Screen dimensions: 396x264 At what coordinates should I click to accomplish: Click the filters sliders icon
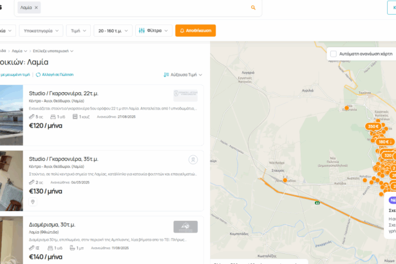coord(141,30)
